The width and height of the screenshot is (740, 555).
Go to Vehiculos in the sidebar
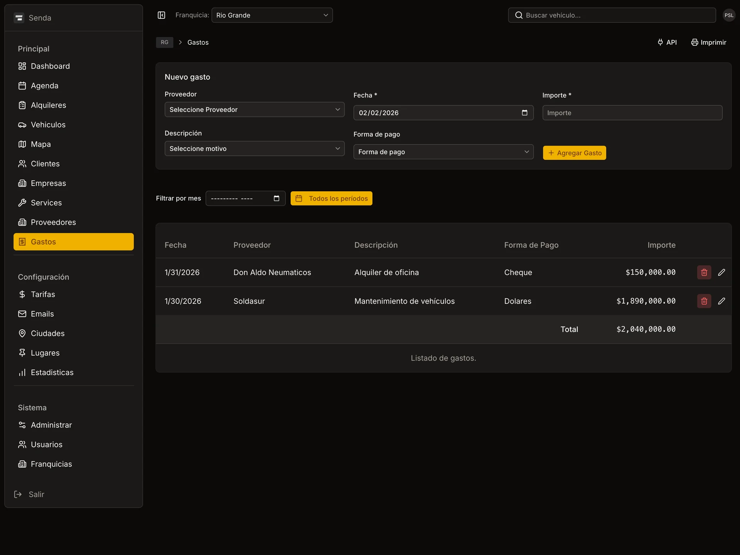48,125
